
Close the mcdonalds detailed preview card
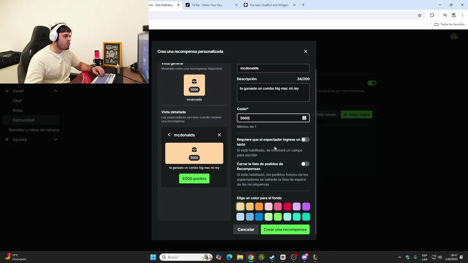(x=219, y=135)
